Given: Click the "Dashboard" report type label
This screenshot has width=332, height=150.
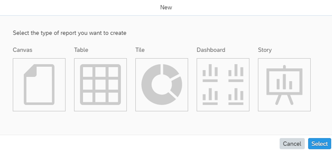Looking at the screenshot, I should point(211,50).
